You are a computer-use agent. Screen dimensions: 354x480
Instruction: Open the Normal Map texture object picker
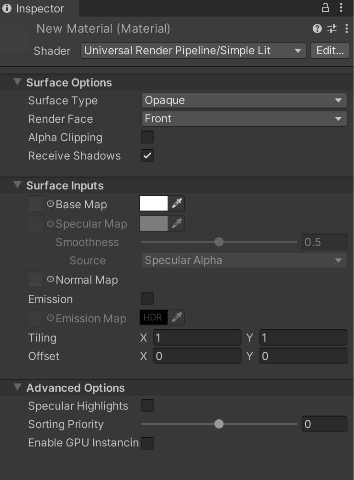(35, 279)
